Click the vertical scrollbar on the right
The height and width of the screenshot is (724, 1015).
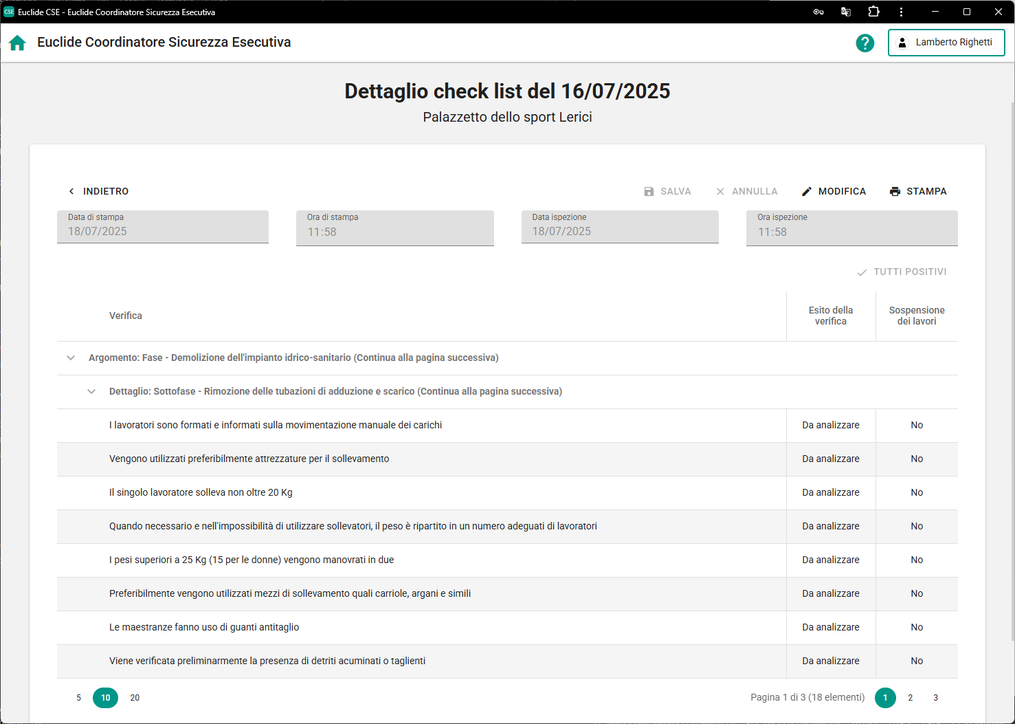[1012, 371]
